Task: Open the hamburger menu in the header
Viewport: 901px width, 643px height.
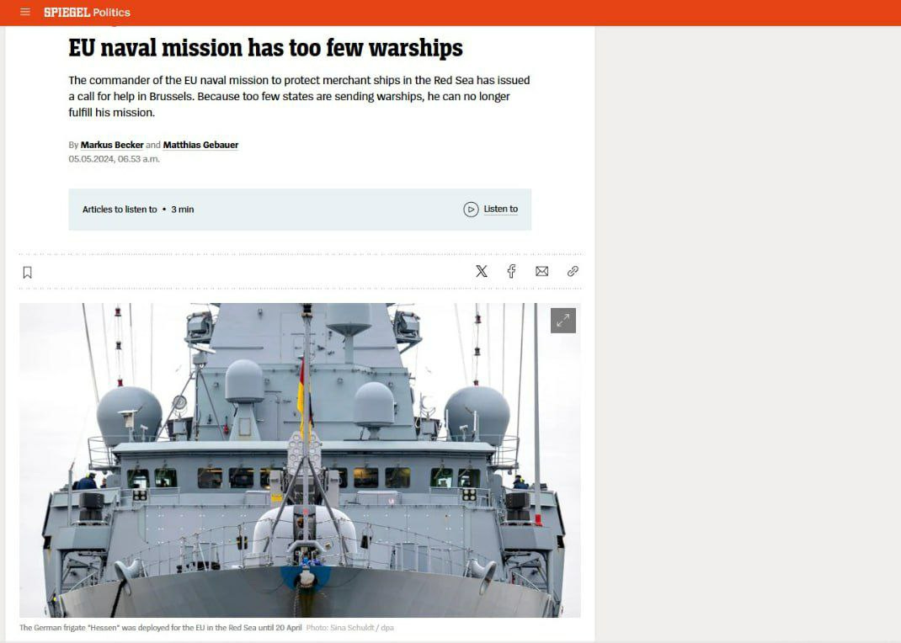Action: point(25,12)
